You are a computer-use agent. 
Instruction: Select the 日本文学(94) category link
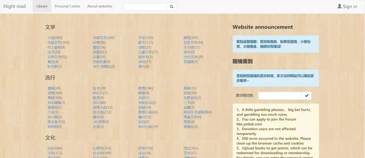tap(193, 43)
